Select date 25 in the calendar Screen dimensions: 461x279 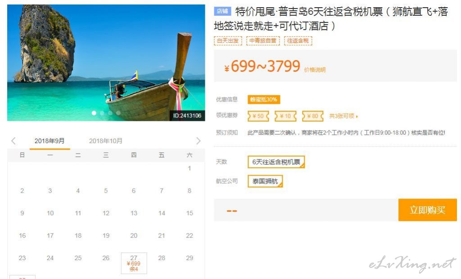pos(78,258)
